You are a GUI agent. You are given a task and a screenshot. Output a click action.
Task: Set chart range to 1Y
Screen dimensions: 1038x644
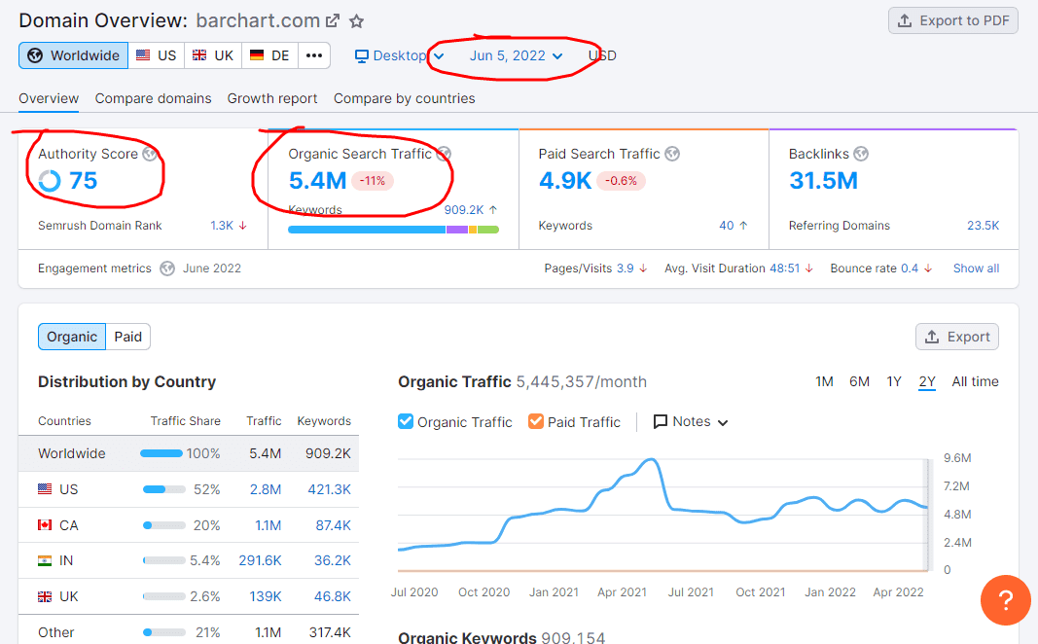[894, 382]
